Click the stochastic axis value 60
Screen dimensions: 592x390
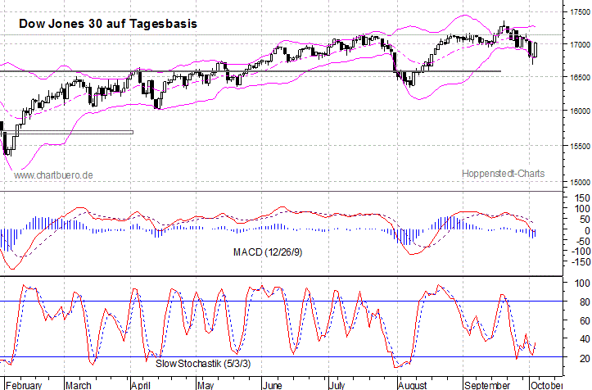[585, 321]
